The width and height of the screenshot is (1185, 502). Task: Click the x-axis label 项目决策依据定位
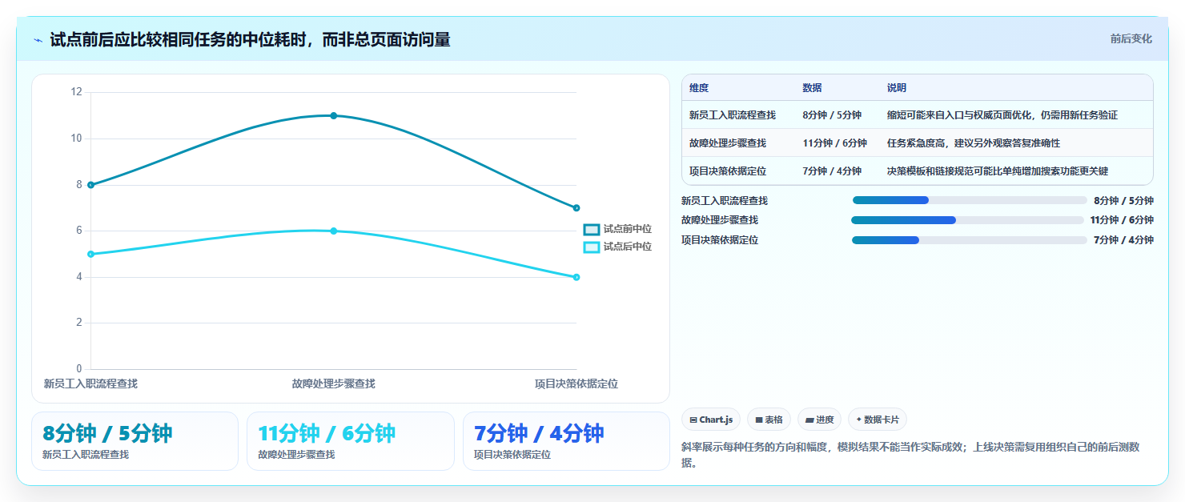576,384
